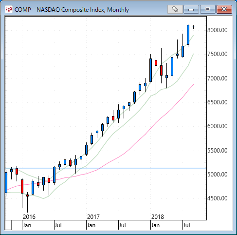Click the CQG chart icon in title bar
This screenshot has height=235, width=237.
point(8,9)
